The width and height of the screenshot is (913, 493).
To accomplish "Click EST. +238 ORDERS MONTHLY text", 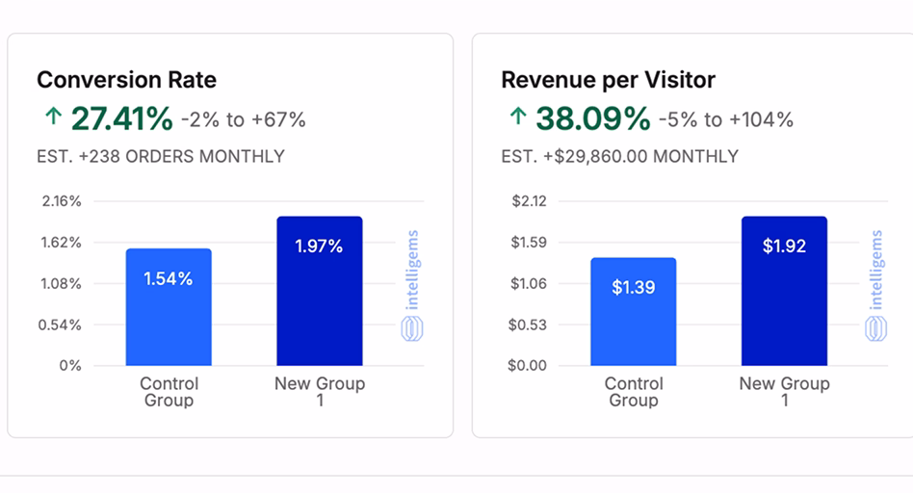I will 161,157.
